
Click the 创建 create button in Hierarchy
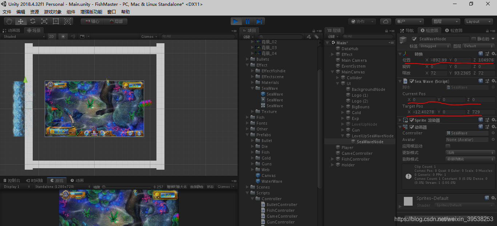tap(333, 36)
